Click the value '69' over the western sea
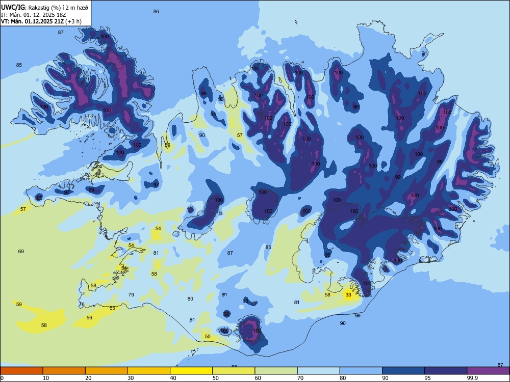Image resolution: width=510 pixels, height=382 pixels. point(21,251)
